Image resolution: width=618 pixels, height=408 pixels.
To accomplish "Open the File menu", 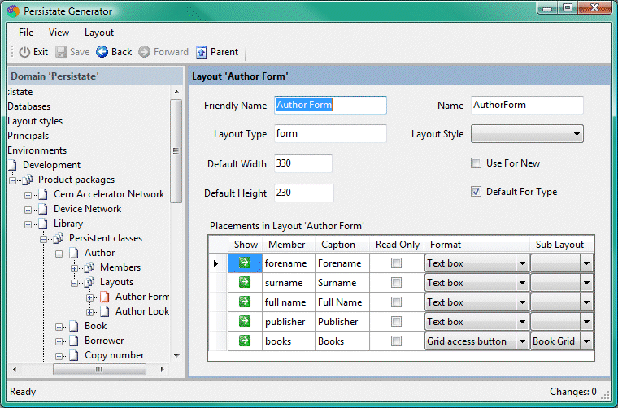I will 26,33.
